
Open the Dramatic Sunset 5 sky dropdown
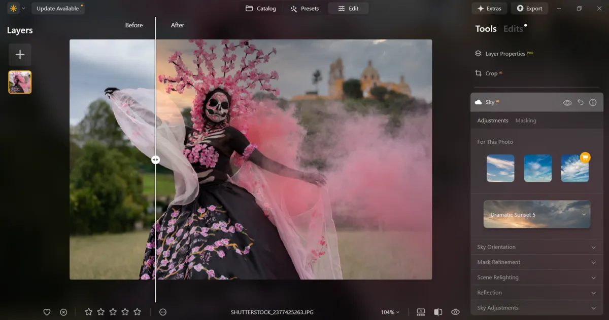coord(536,214)
